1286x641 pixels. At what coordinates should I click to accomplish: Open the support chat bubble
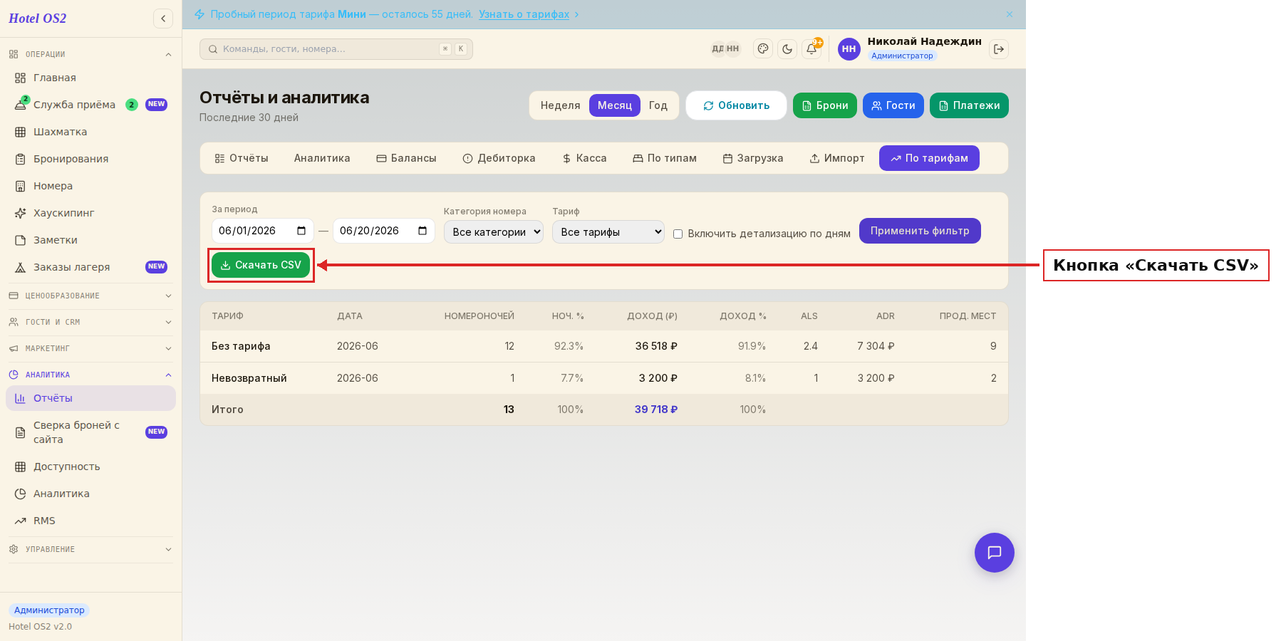pyautogui.click(x=995, y=553)
